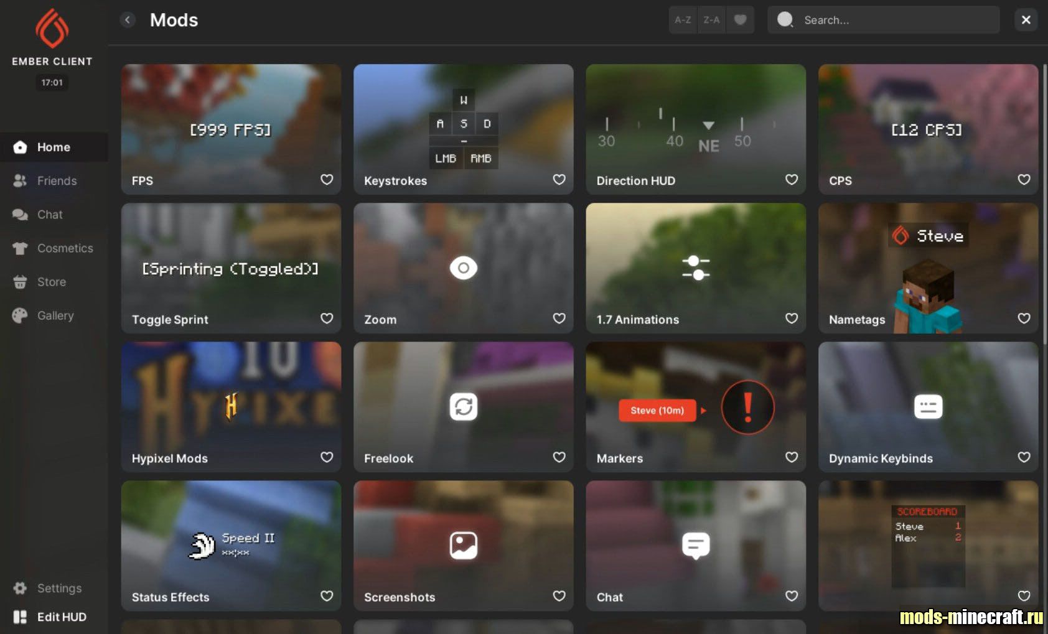Click the Home house icon
1048x634 pixels.
(20, 147)
